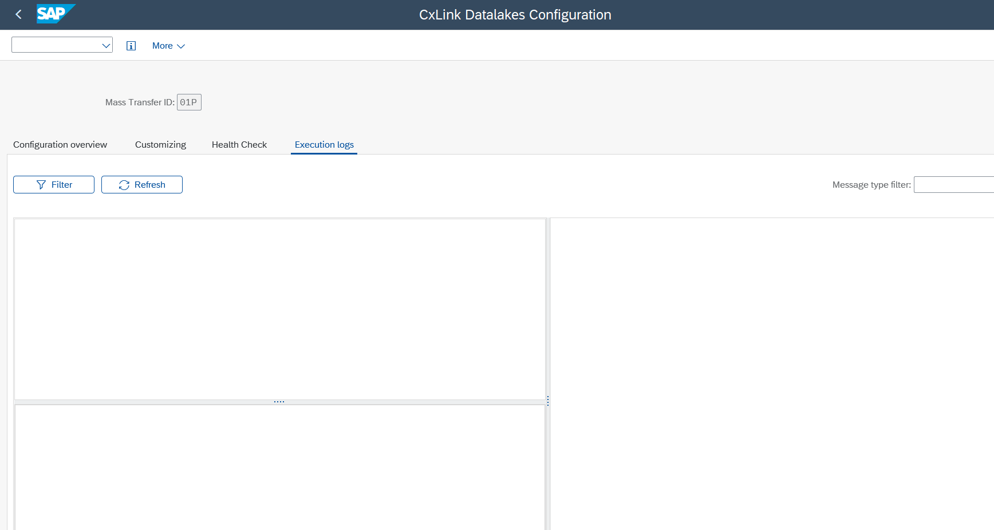Focus the Message type filter field
This screenshot has height=530, width=994.
pos(954,185)
